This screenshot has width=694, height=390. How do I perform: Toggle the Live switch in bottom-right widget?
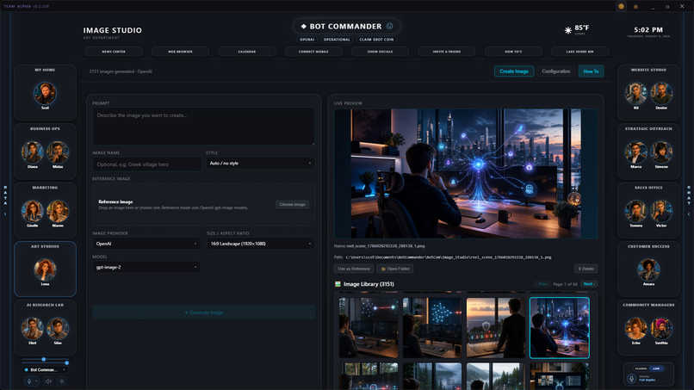(x=656, y=368)
